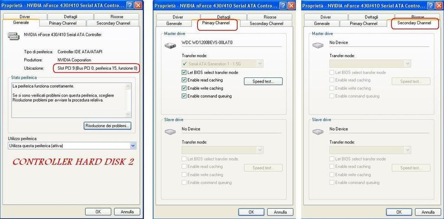Turn off command queuing for the WDC drive
444x219 pixels.
(x=185, y=96)
